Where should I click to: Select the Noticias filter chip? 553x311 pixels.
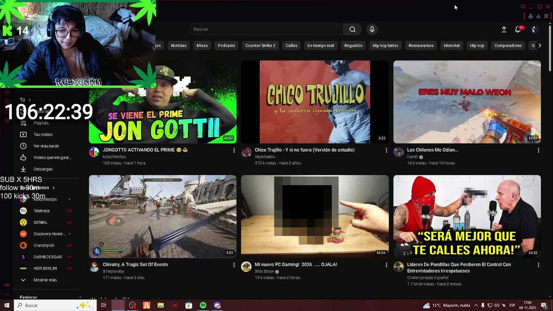pos(178,45)
